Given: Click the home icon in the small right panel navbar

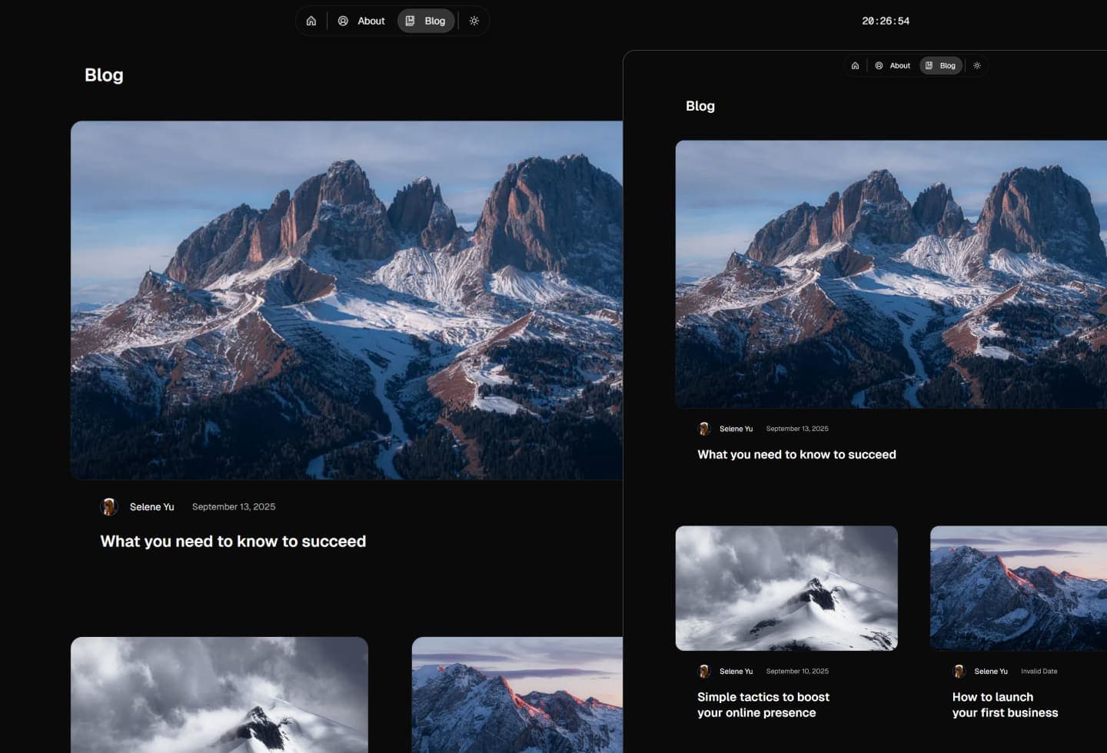Looking at the screenshot, I should coord(855,65).
